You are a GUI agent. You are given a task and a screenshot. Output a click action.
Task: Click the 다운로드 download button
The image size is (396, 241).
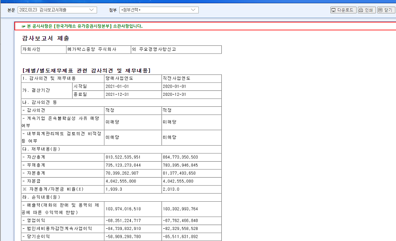point(343,10)
